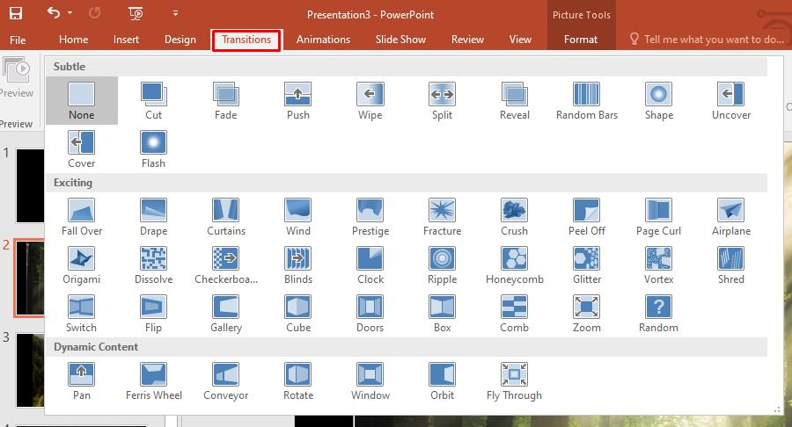The image size is (792, 427).
Task: Pick the Gallery transition
Action: click(226, 314)
